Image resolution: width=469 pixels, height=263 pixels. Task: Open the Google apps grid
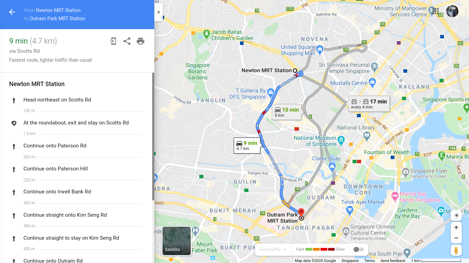436,11
